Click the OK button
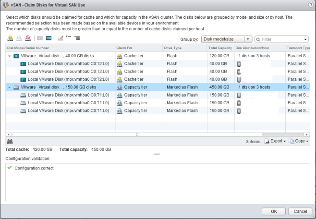 tap(274, 211)
